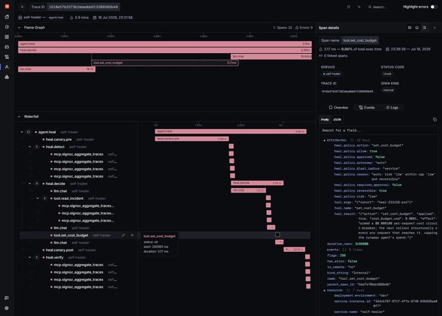Click the swap arrows icon beside Search
The image size is (442, 316).
pyautogui.click(x=359, y=7)
